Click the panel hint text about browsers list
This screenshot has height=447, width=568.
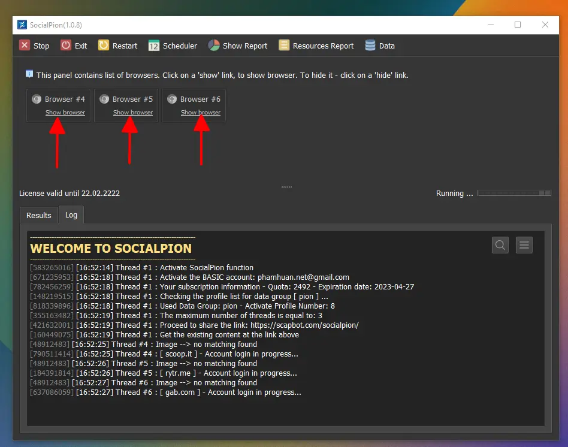tap(222, 75)
